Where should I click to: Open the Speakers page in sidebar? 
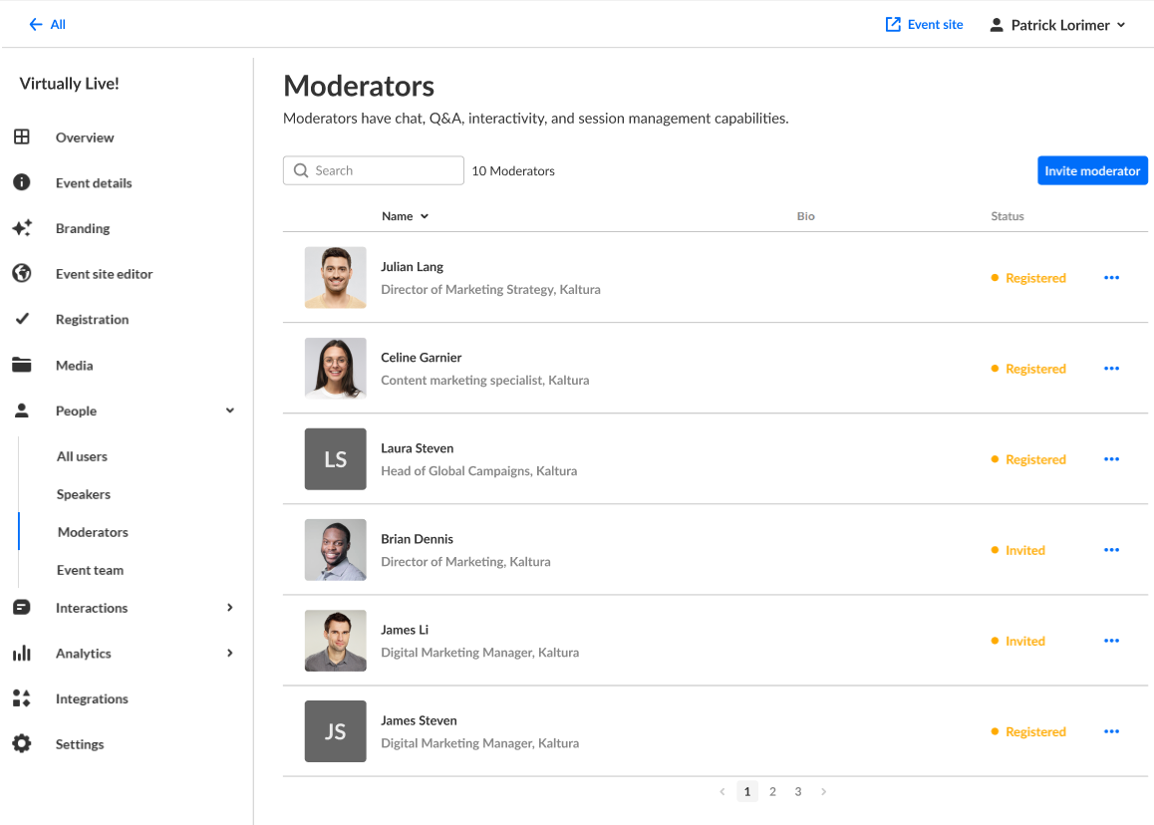coord(84,494)
